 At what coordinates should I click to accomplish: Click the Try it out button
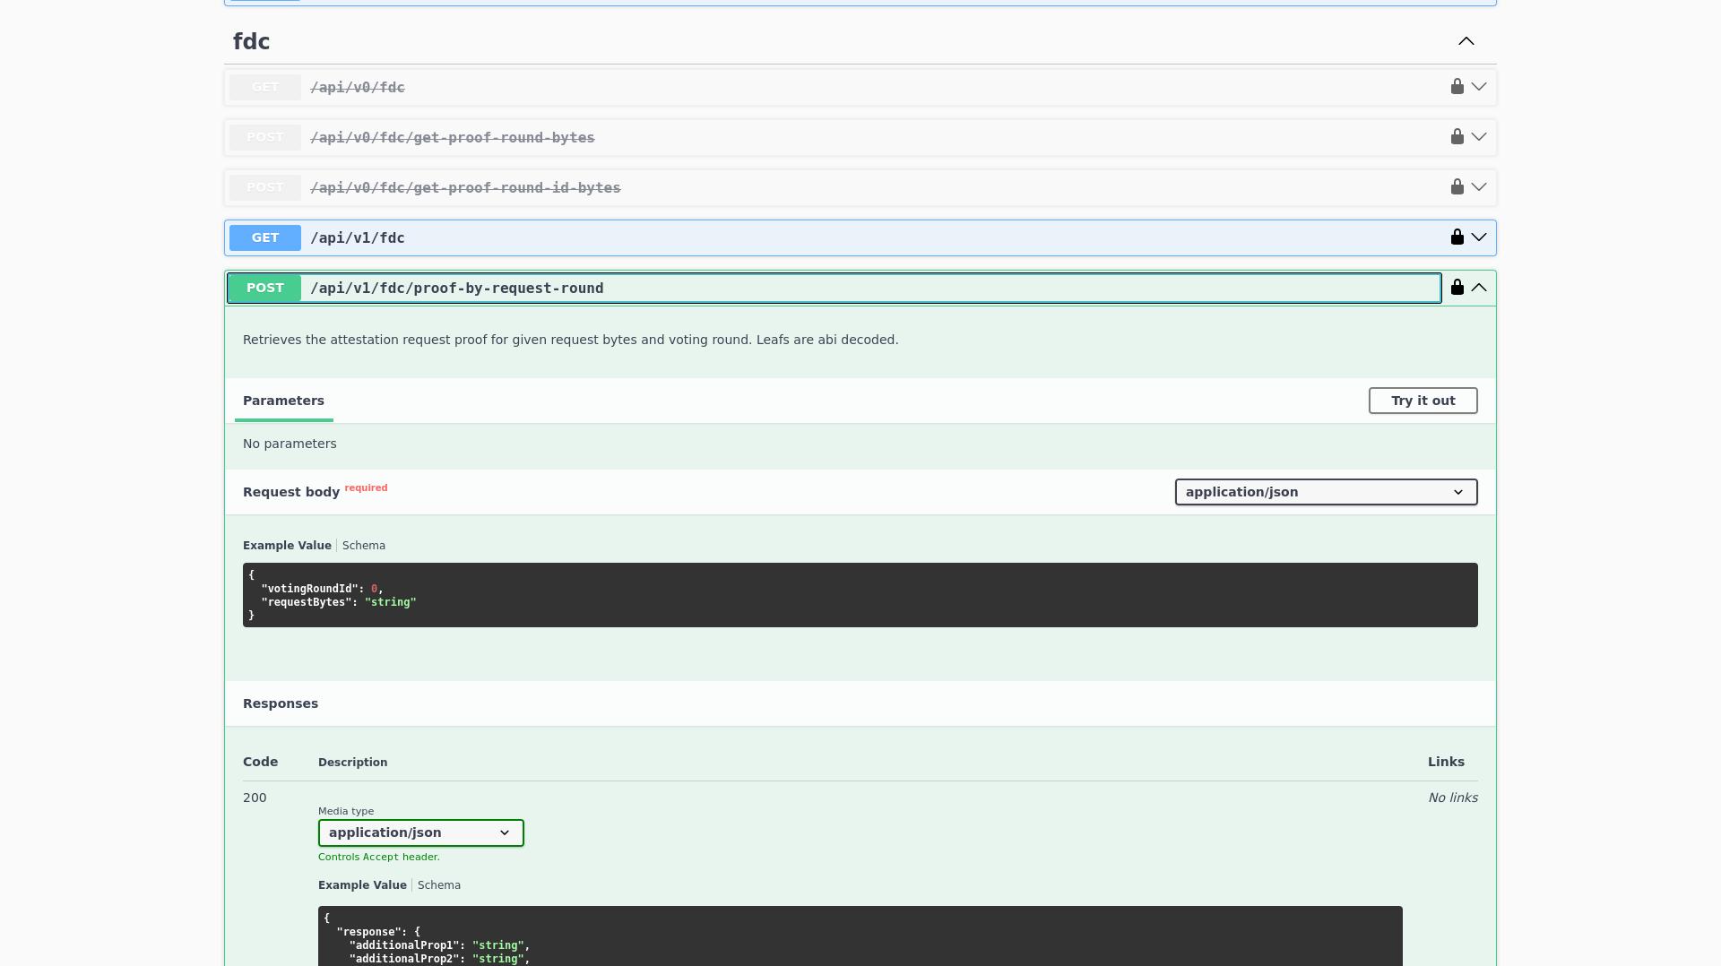(1423, 401)
